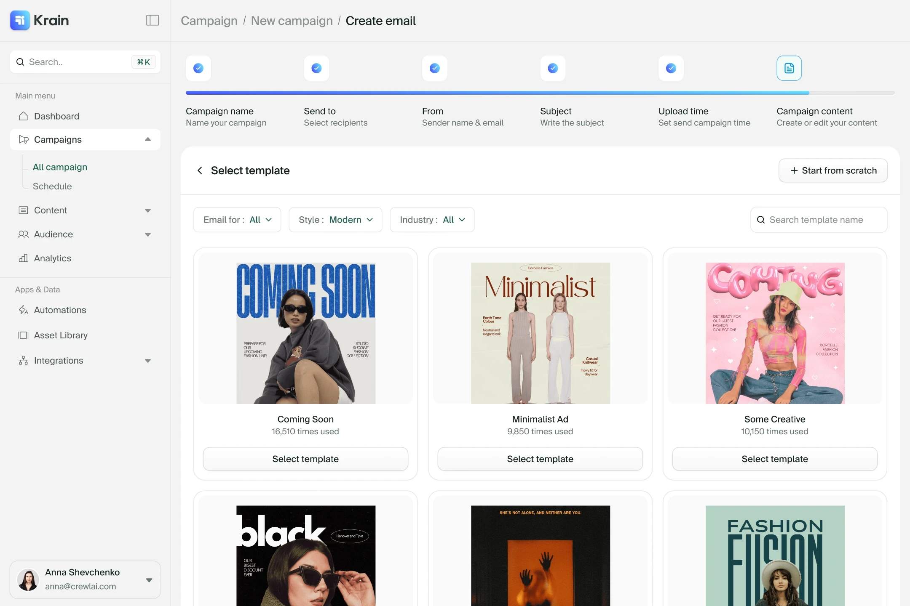Collapse the sidebar with the panel icon
Image resolution: width=910 pixels, height=606 pixels.
tap(153, 20)
